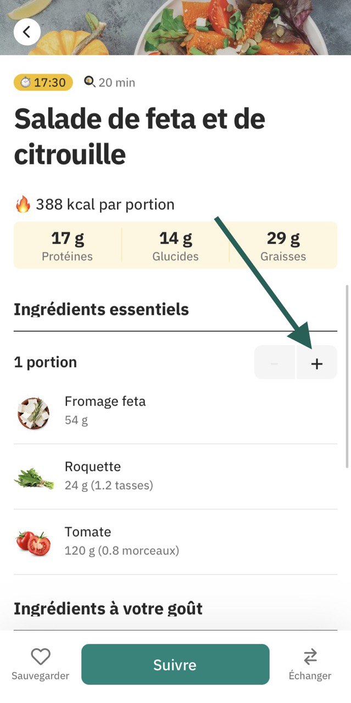Tap the Échanger swap arrows icon
Screen dimensions: 351x703
tap(310, 656)
